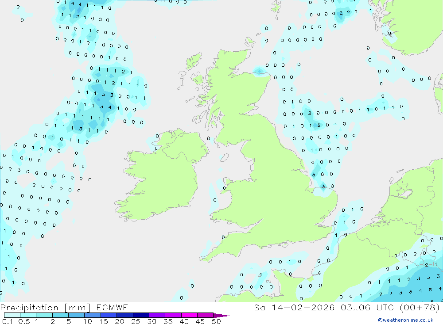Click the "35" legend scale label
Viewport: 443px width, 324px height.
coord(168,321)
